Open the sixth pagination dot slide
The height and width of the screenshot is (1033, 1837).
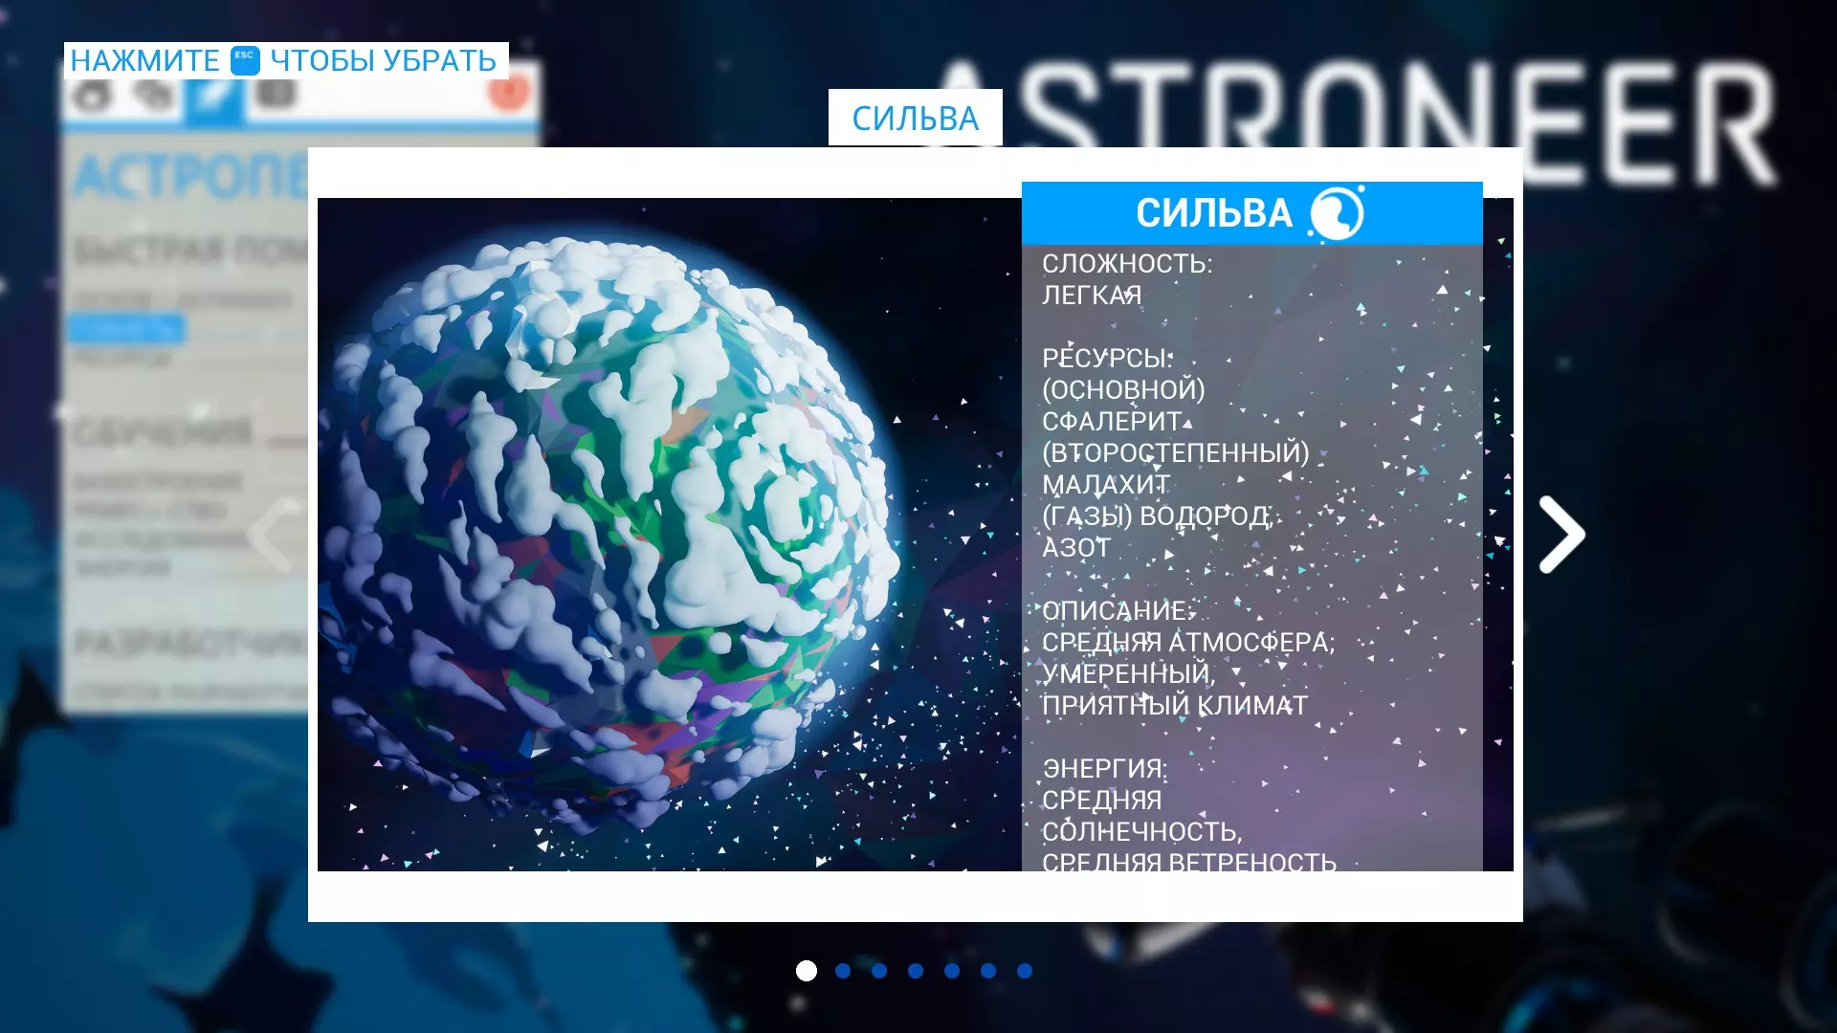(x=988, y=971)
